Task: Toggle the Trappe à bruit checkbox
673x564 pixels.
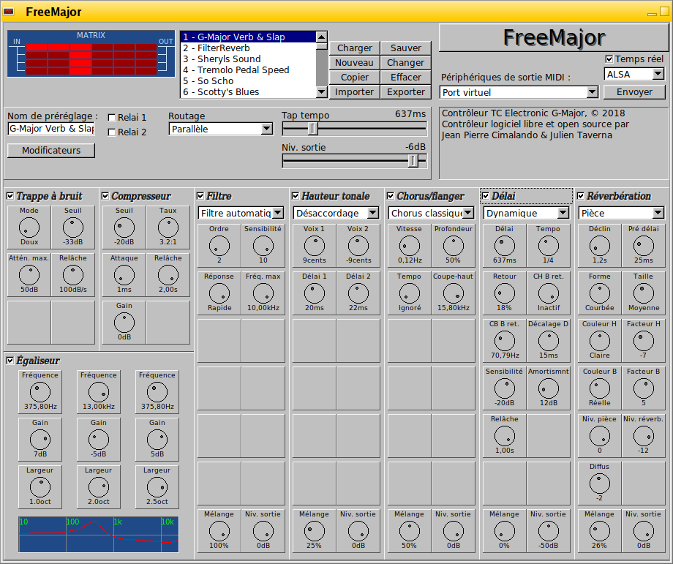Action: 10,196
